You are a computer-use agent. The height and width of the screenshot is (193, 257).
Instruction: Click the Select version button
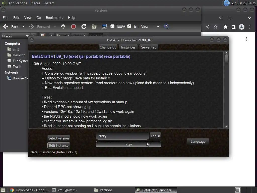tap(58, 138)
